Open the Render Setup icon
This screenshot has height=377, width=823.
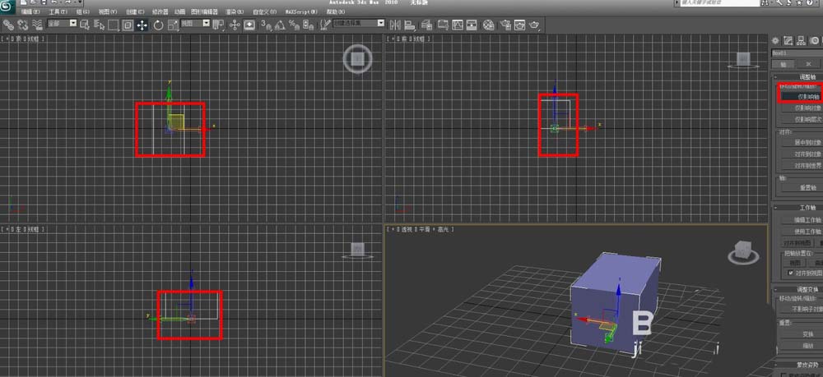pyautogui.click(x=505, y=25)
